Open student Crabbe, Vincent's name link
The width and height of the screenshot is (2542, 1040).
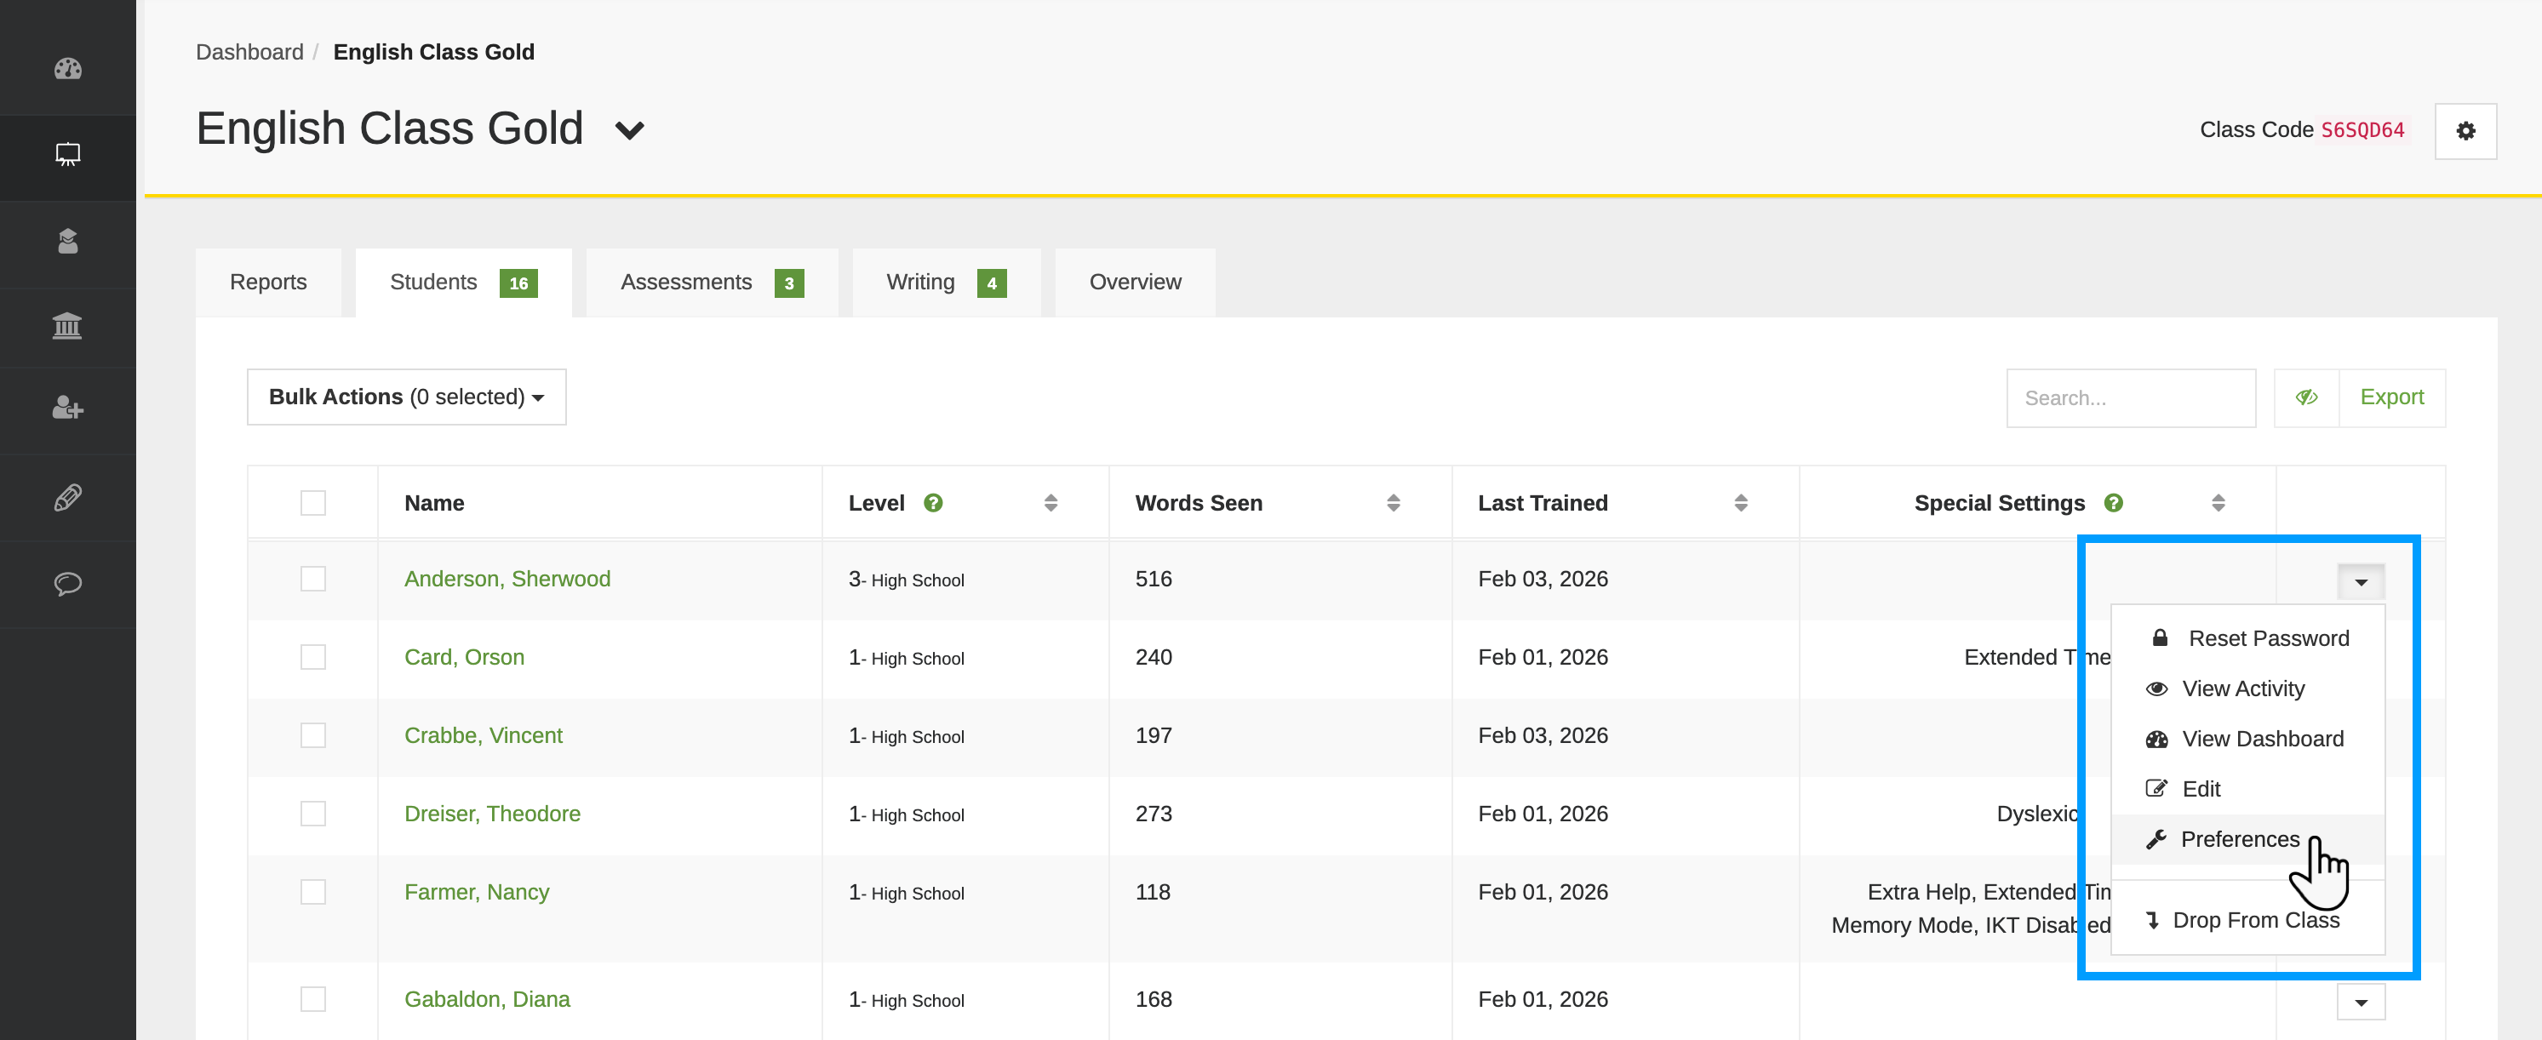tap(483, 736)
